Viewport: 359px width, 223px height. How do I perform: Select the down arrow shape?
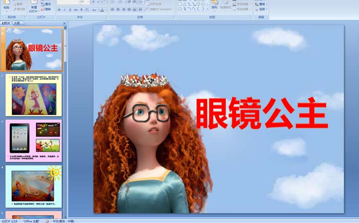pos(203,4)
